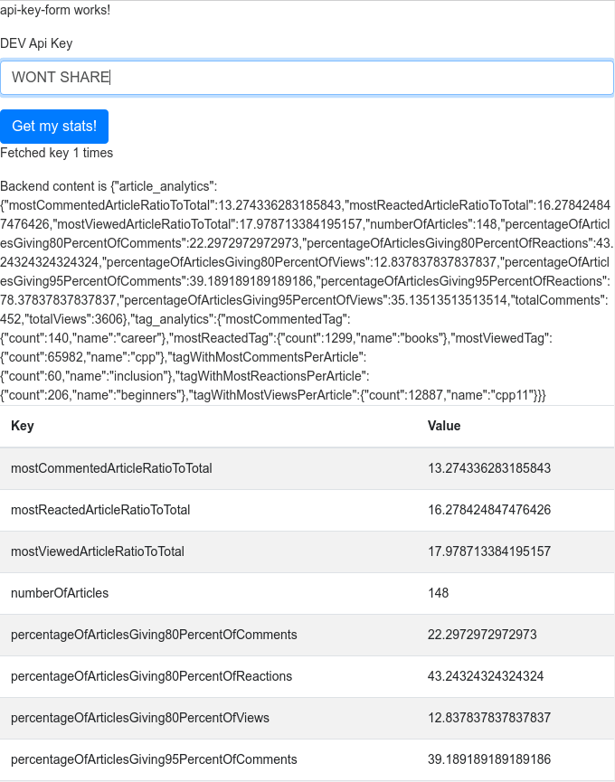Select value 39.189189189189186 in table
Image resolution: width=615 pixels, height=782 pixels.
point(488,759)
